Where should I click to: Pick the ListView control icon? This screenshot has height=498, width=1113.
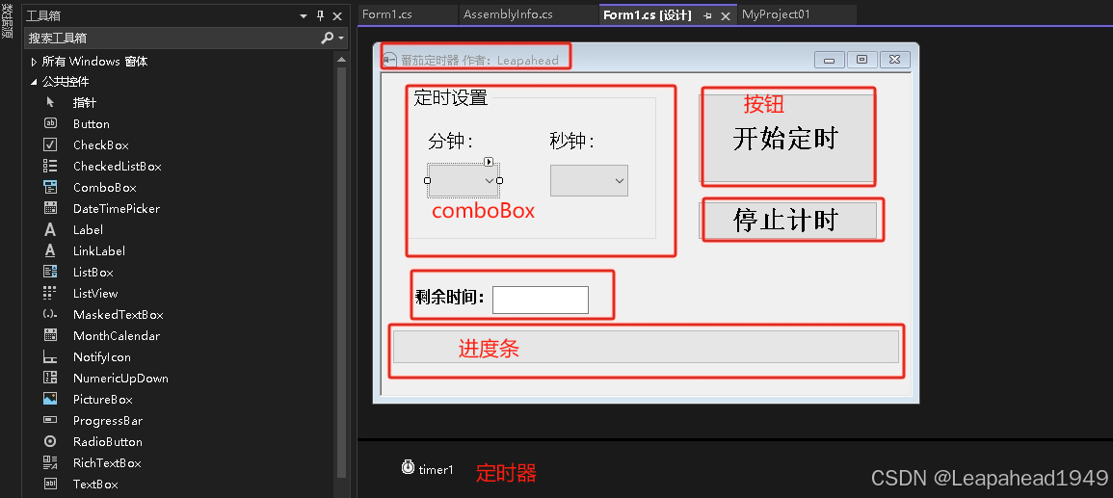[x=50, y=293]
